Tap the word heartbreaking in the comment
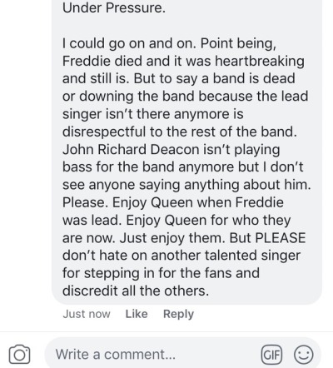 (x=260, y=61)
